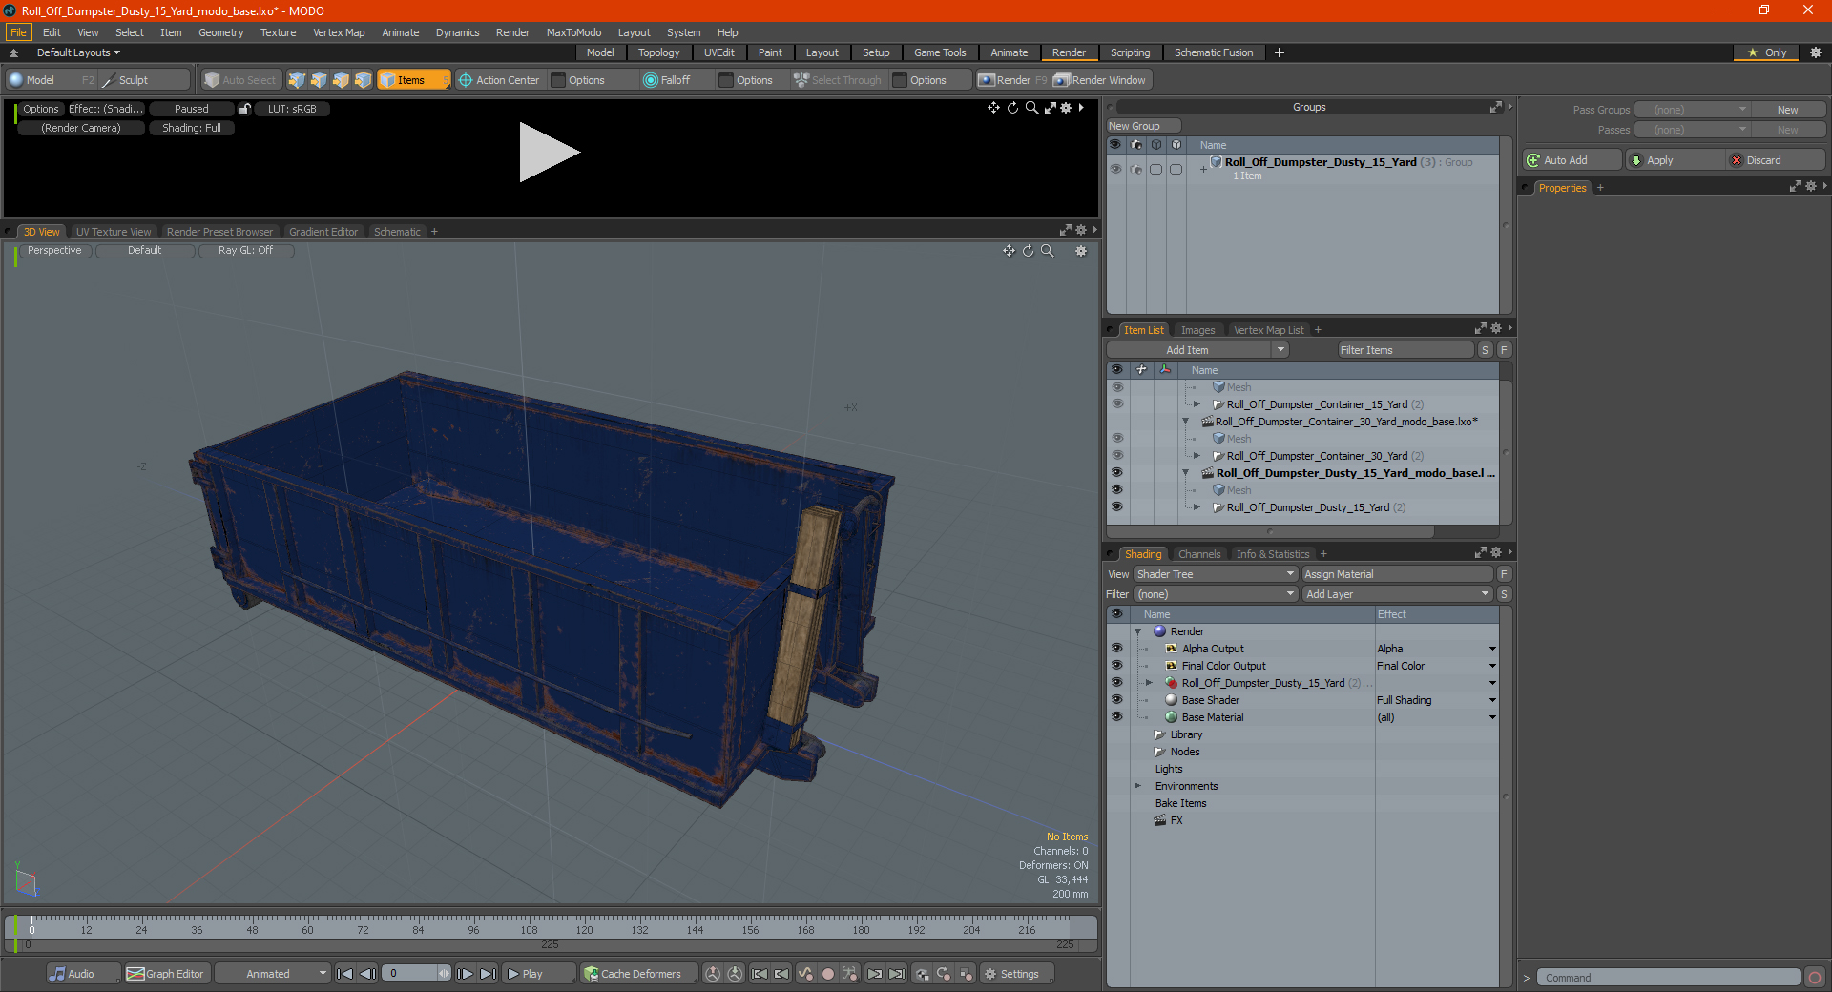The width and height of the screenshot is (1832, 992).
Task: Click 3D viewport pan move icon
Action: 1009,251
